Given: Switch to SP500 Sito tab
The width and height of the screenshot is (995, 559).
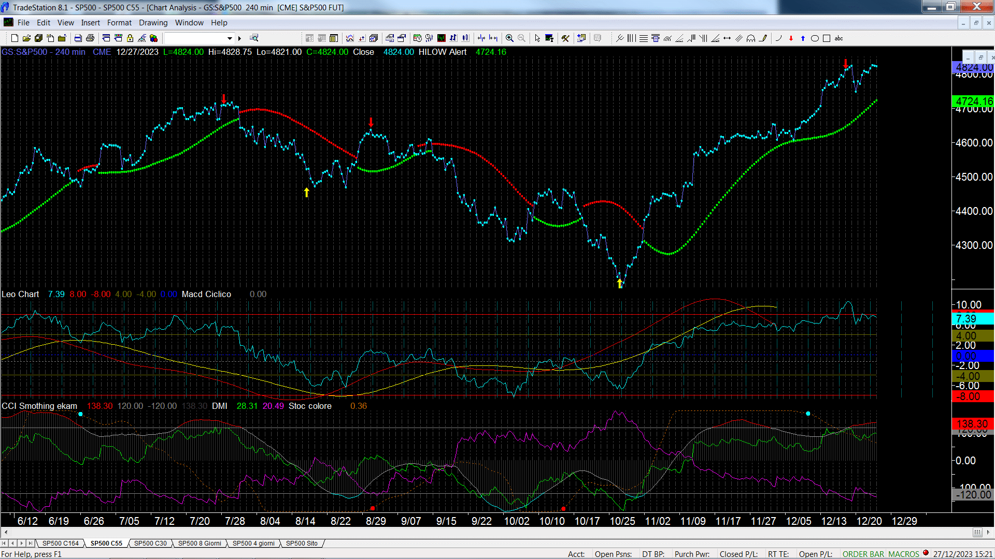Looking at the screenshot, I should pyautogui.click(x=302, y=543).
